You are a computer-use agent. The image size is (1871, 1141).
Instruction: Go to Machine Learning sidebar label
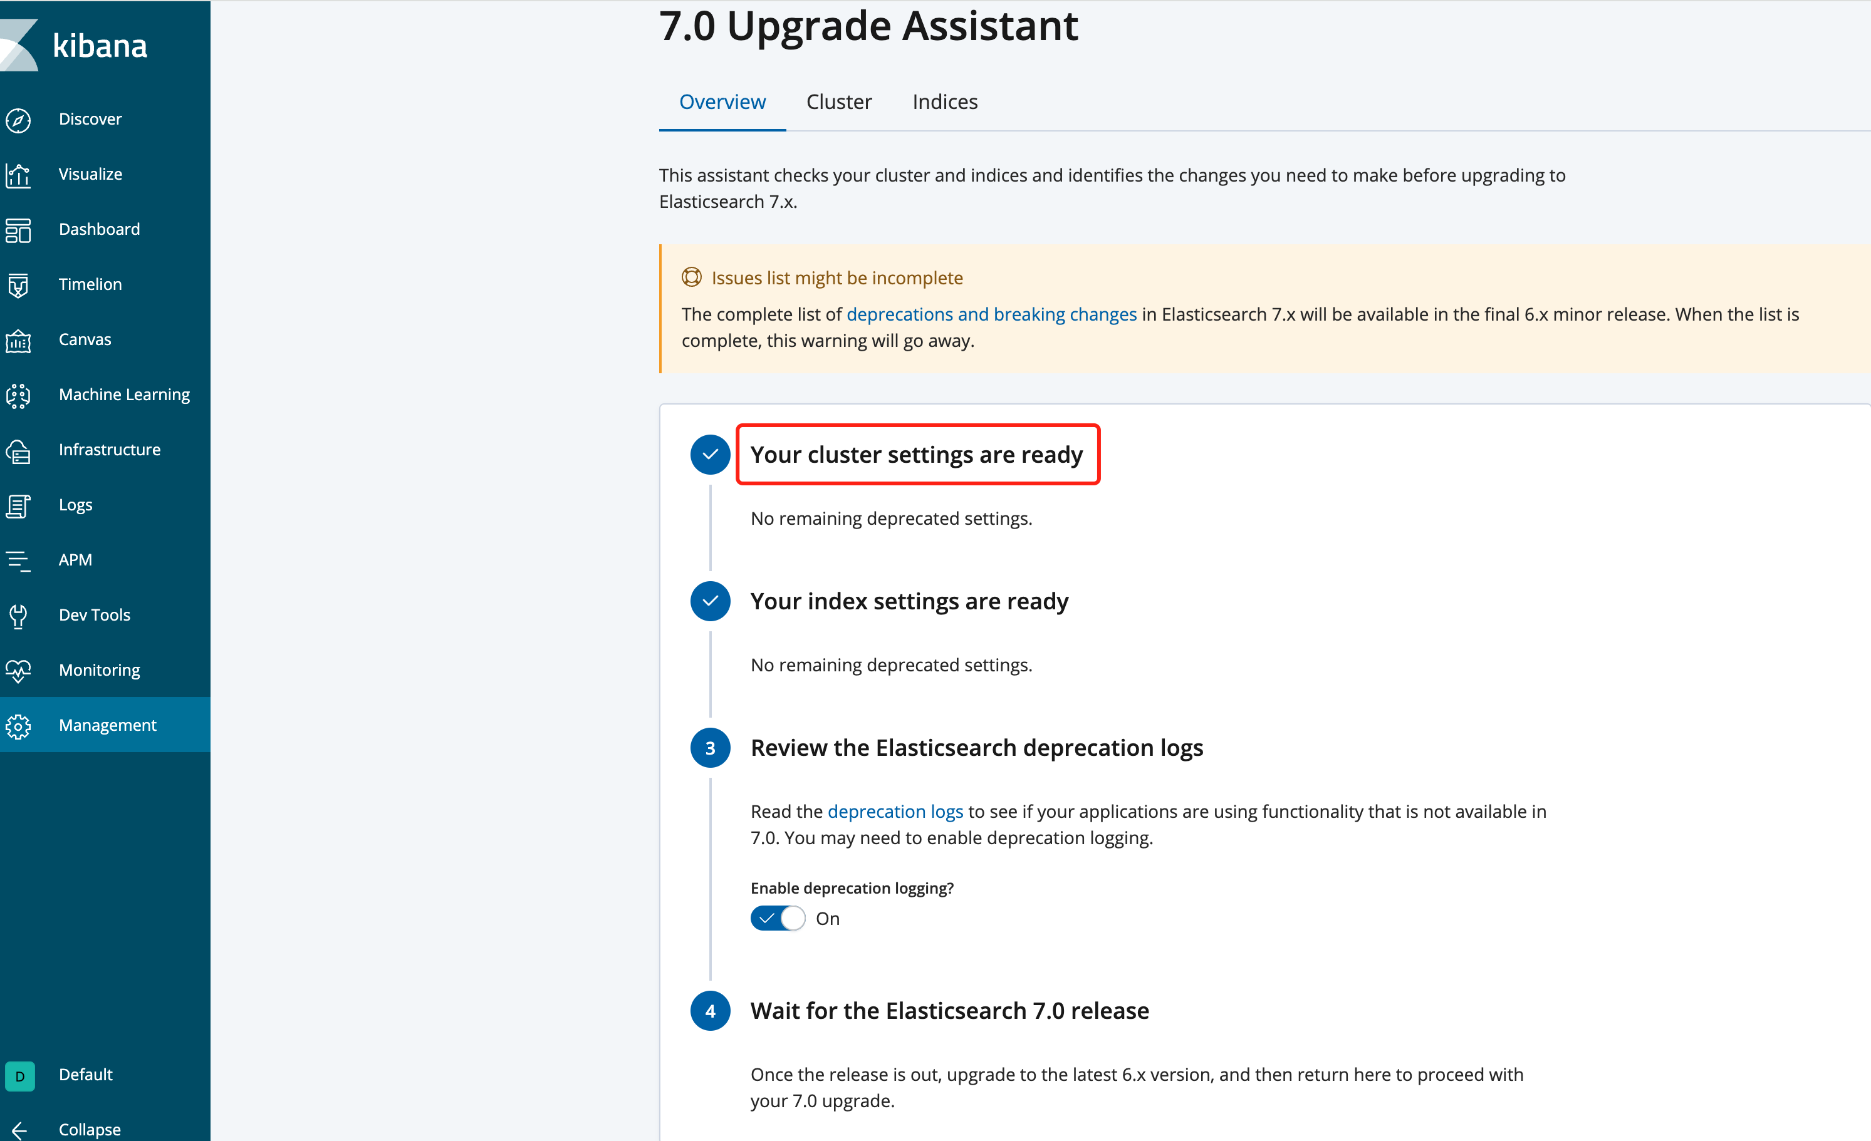(x=125, y=395)
